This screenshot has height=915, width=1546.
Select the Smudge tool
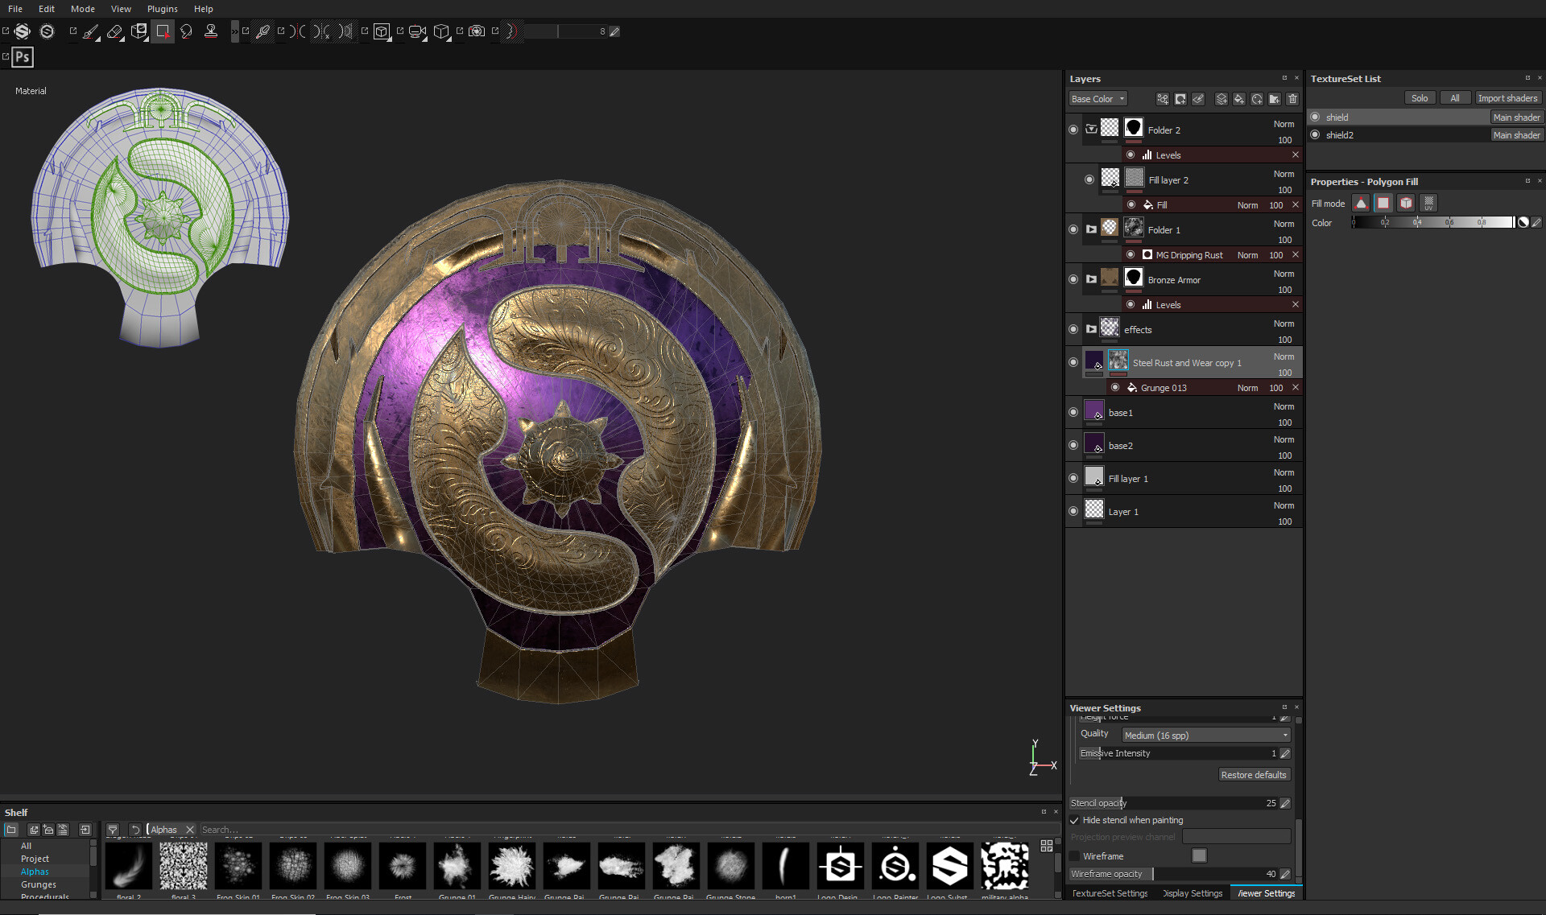(186, 31)
